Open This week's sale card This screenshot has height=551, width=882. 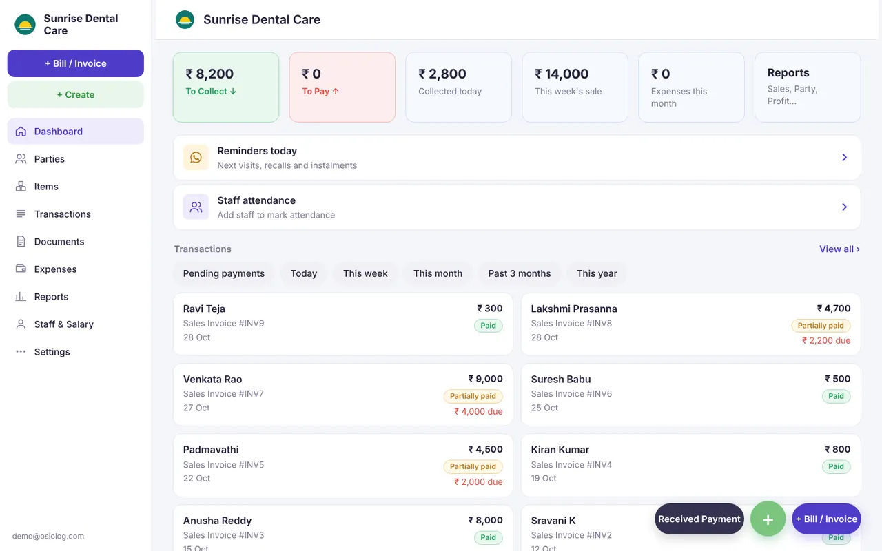pyautogui.click(x=575, y=87)
